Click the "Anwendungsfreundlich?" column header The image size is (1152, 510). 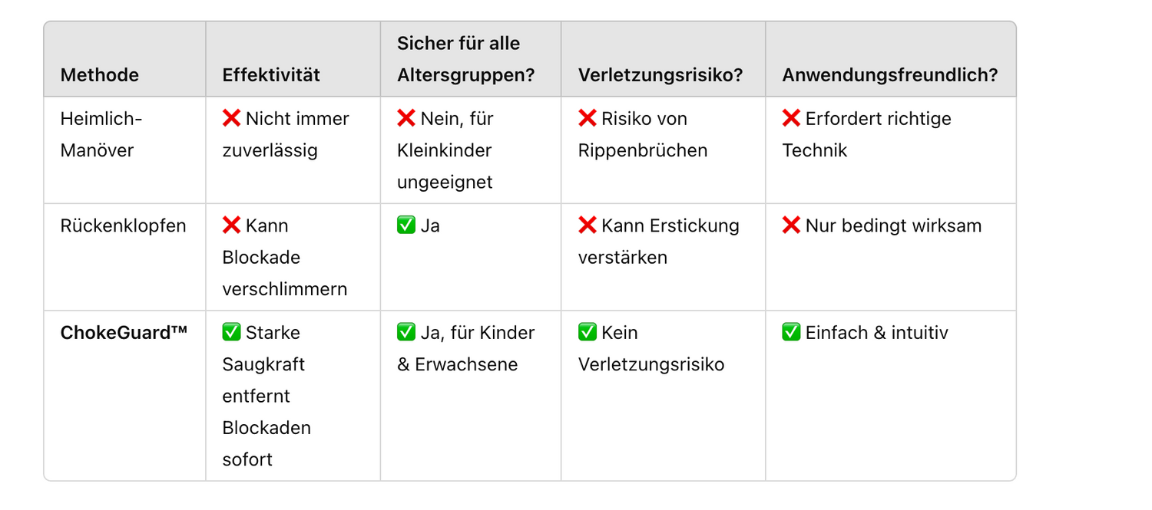tap(890, 75)
